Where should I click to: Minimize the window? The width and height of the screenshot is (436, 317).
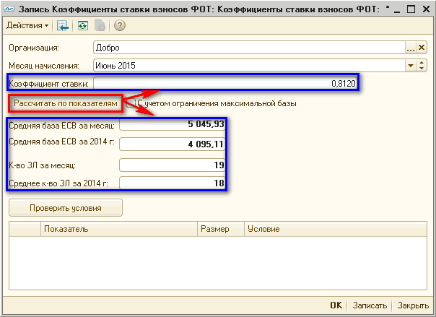[397, 9]
